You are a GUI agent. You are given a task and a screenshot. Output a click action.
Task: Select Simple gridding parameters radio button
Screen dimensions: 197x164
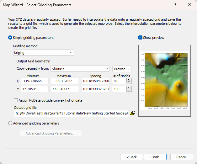(10, 38)
